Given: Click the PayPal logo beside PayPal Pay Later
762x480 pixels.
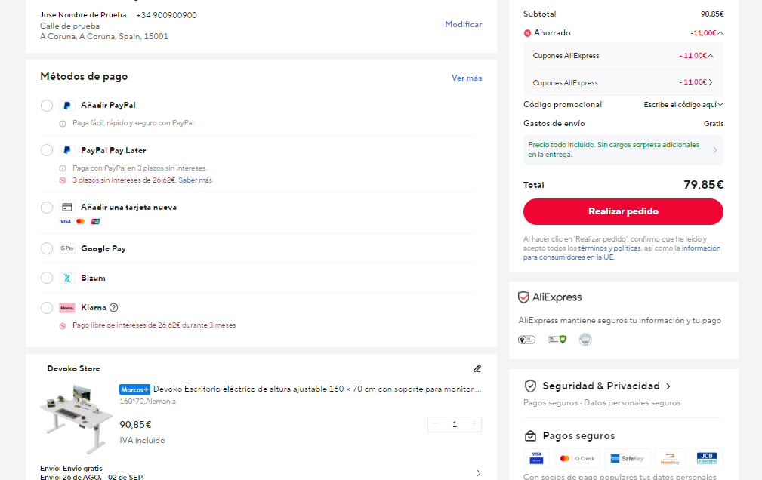Looking at the screenshot, I should [x=67, y=150].
